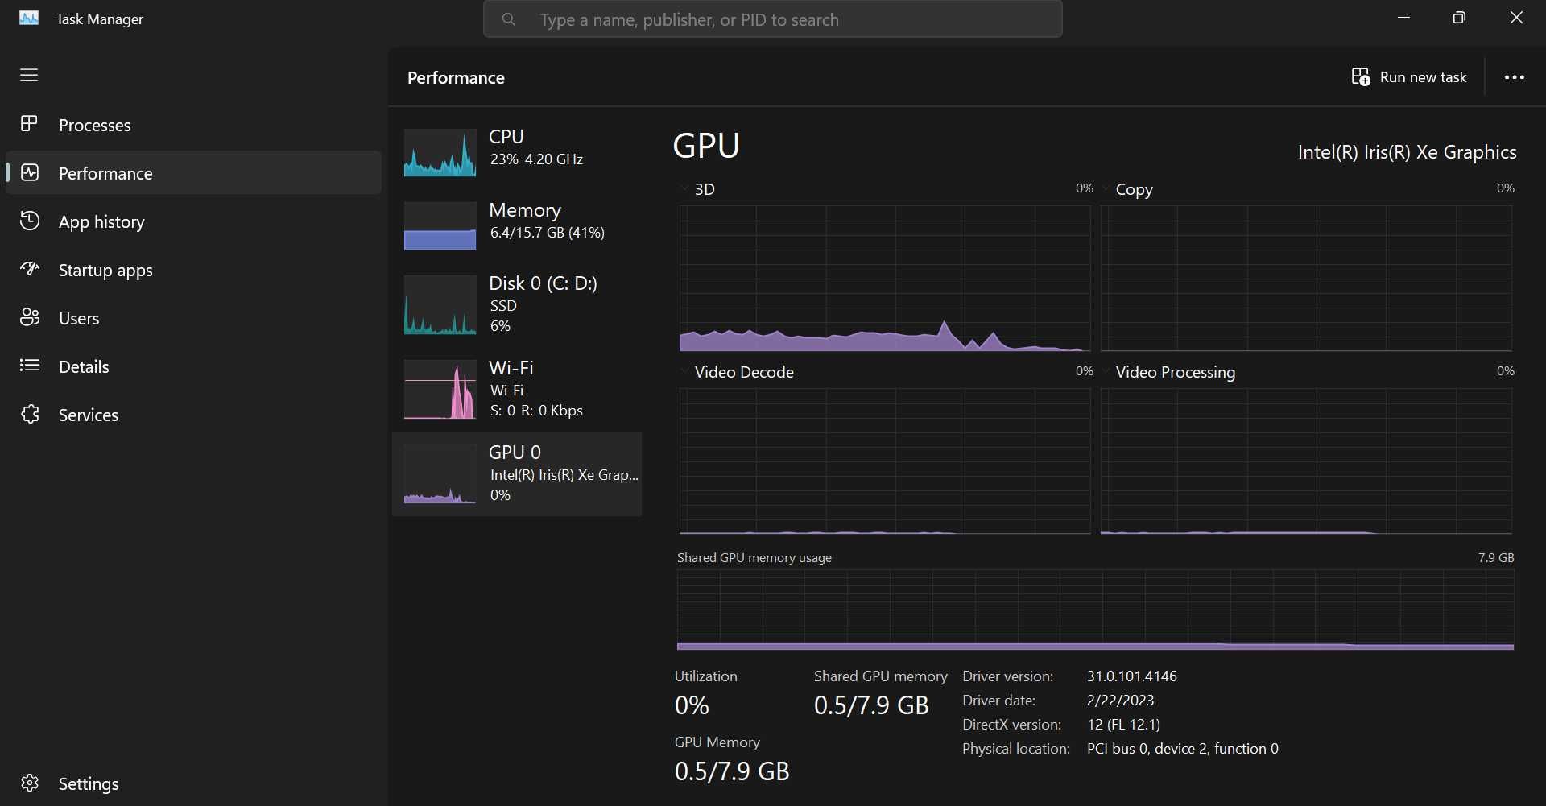Expand the Video Processing engine dropdown chevron
1546x806 pixels.
pos(1106,372)
